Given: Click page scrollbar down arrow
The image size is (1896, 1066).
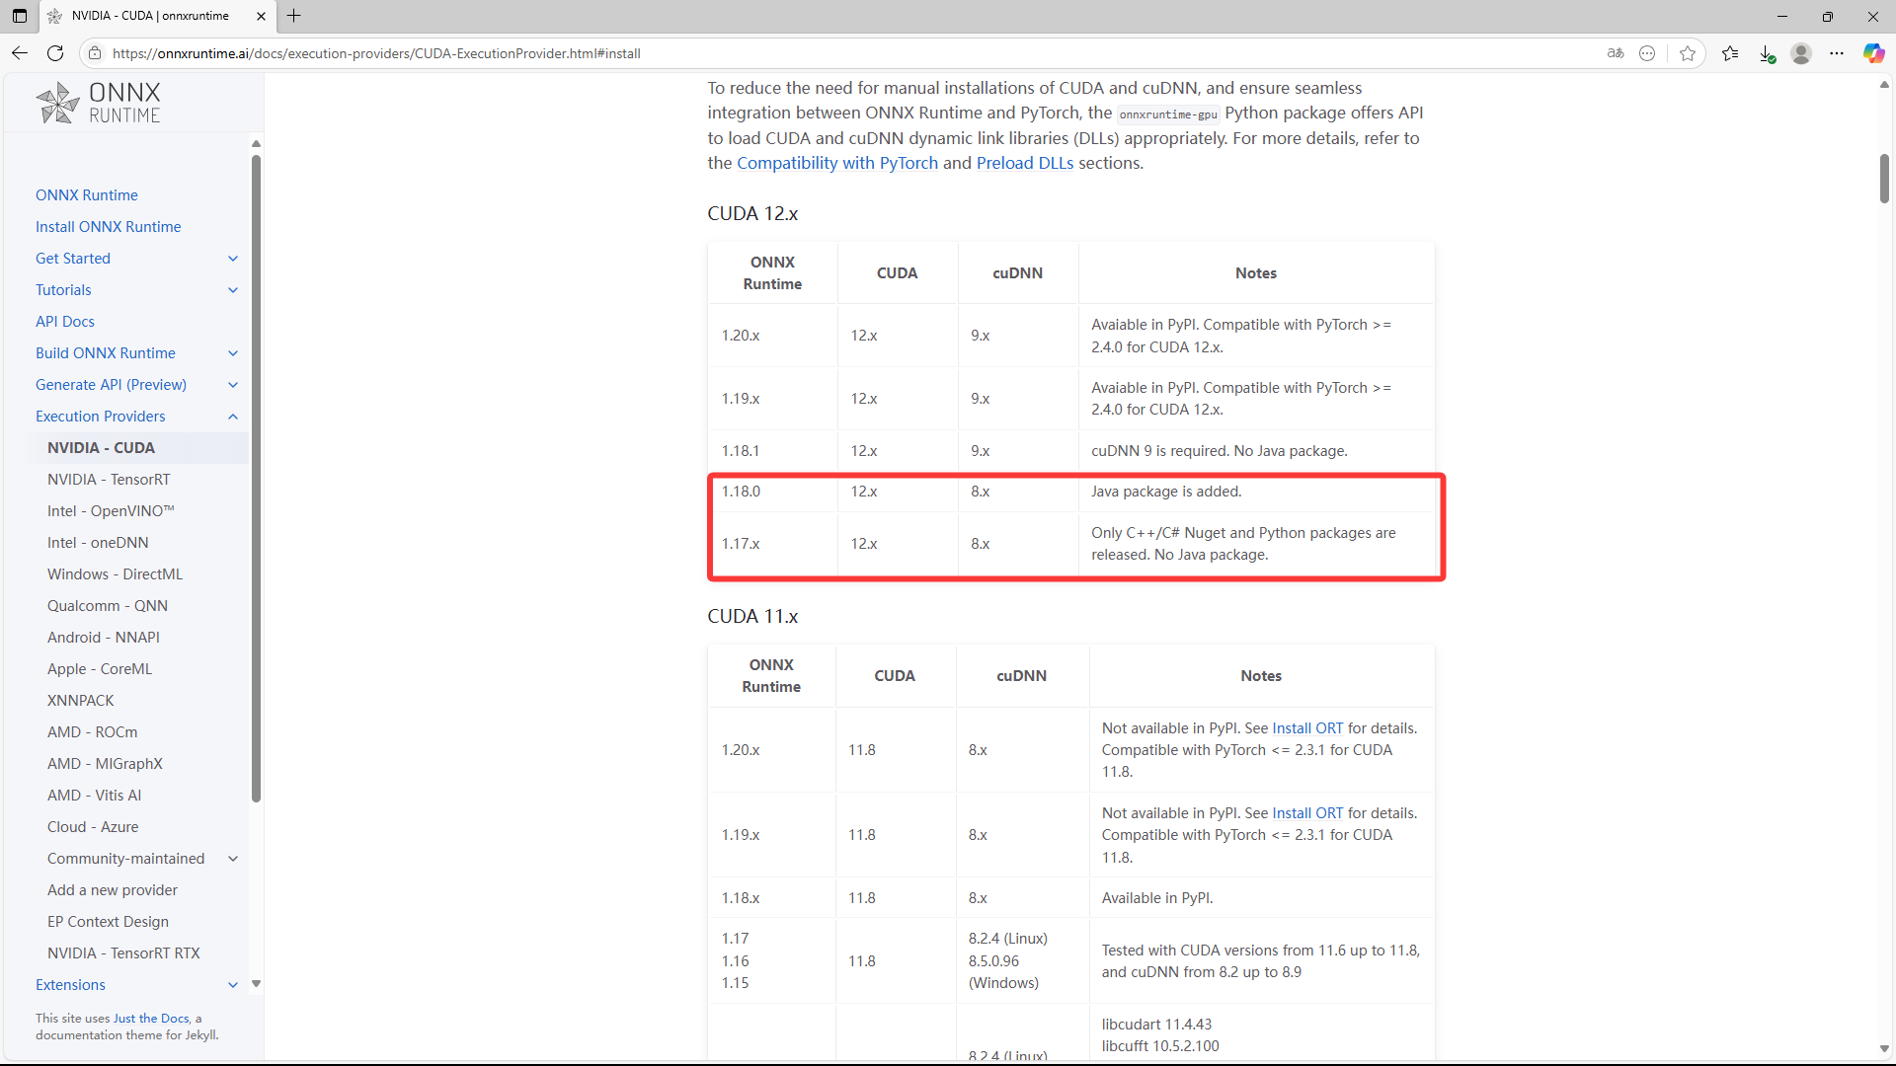Looking at the screenshot, I should (x=1884, y=1049).
